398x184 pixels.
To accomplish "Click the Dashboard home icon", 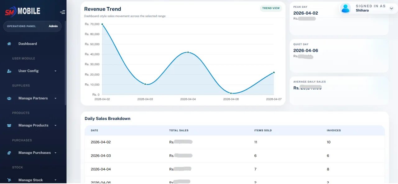I will click(9, 44).
